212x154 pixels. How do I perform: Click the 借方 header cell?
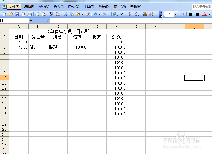click(x=77, y=37)
